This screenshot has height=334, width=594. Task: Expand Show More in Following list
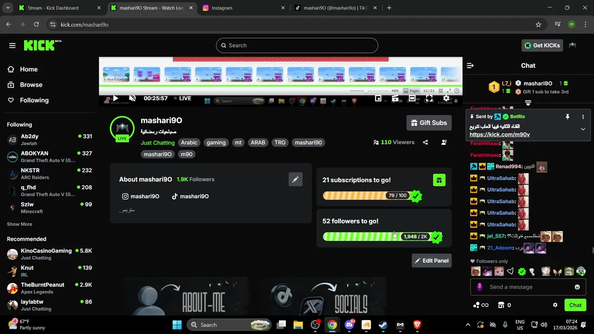tap(19, 224)
